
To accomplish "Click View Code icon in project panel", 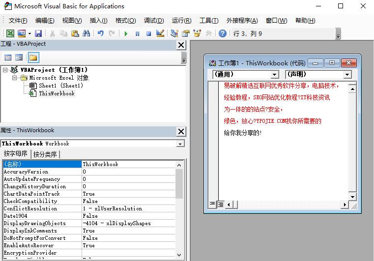I will point(8,58).
